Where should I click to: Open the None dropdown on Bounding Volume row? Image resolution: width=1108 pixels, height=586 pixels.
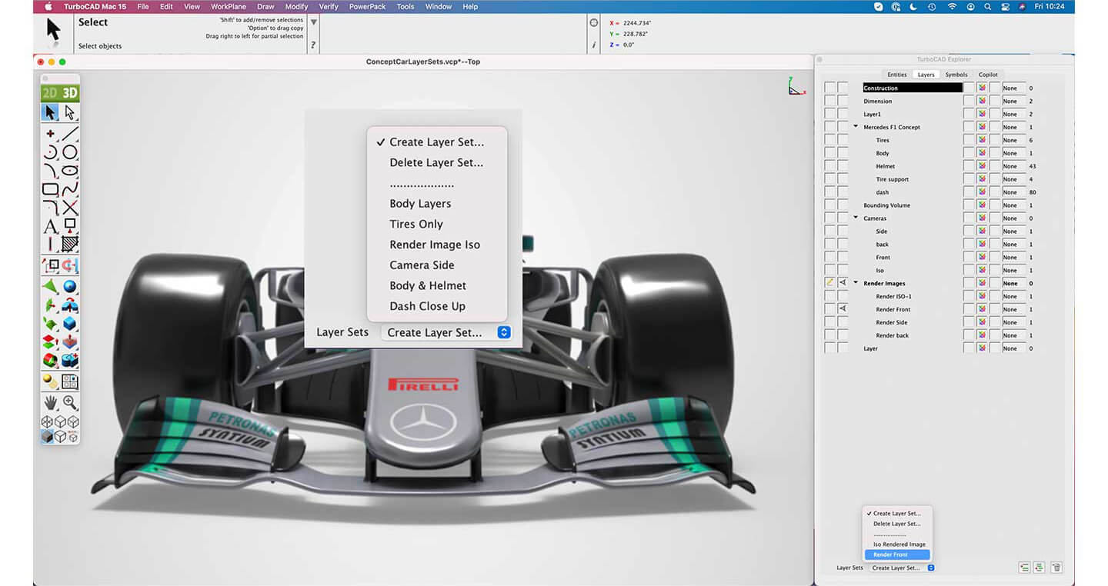pyautogui.click(x=1013, y=205)
